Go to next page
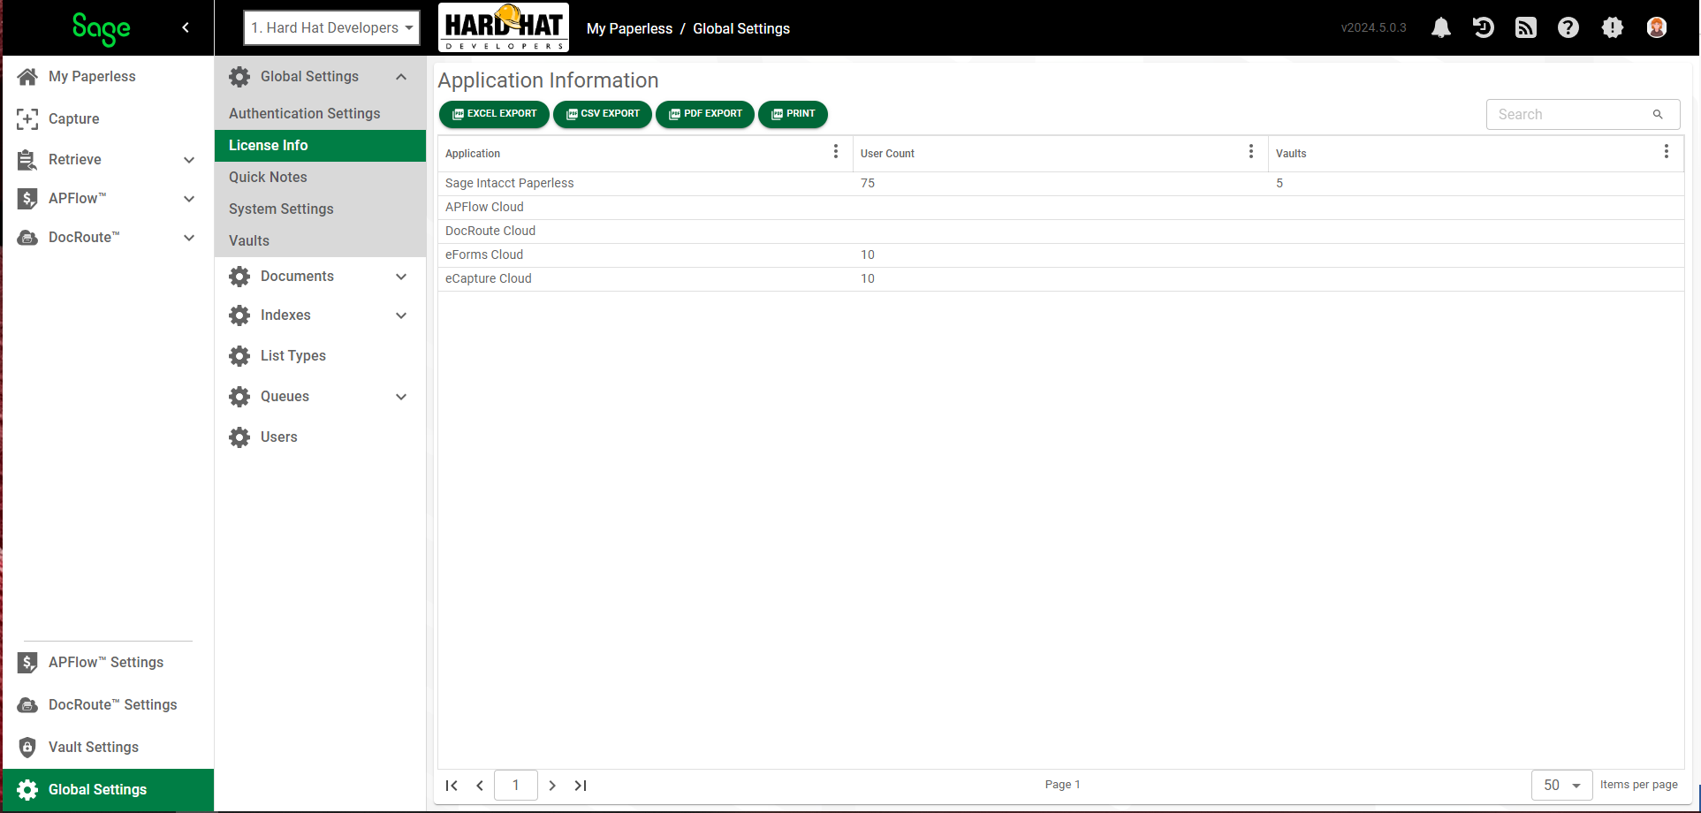This screenshot has height=813, width=1701. (x=552, y=786)
